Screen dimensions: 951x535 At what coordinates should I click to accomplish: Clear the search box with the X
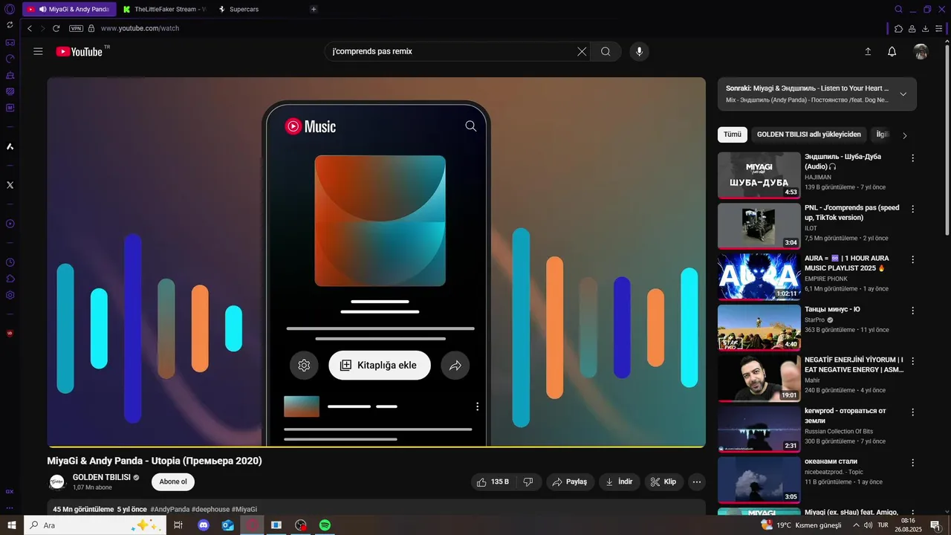pos(582,51)
